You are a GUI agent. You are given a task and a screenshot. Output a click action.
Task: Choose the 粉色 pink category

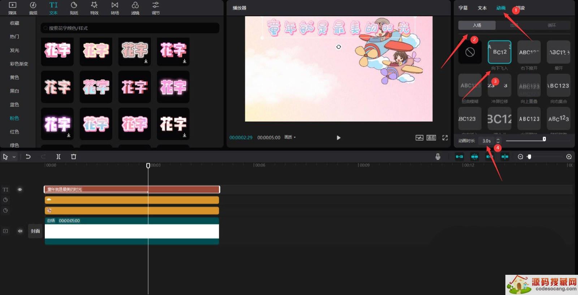[x=14, y=118]
